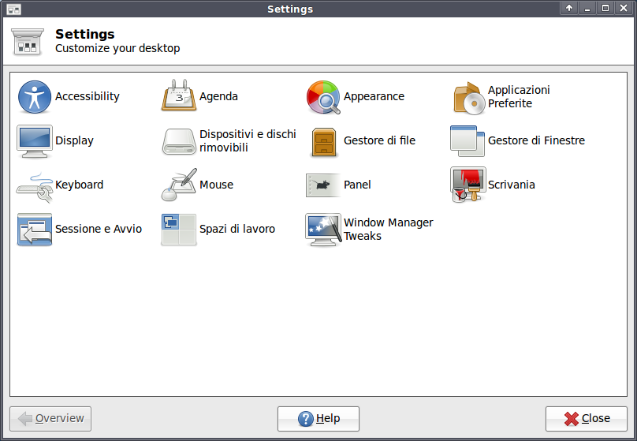Screen dimensions: 637x441
Task: Open Scrivania desktop settings
Action: [468, 185]
